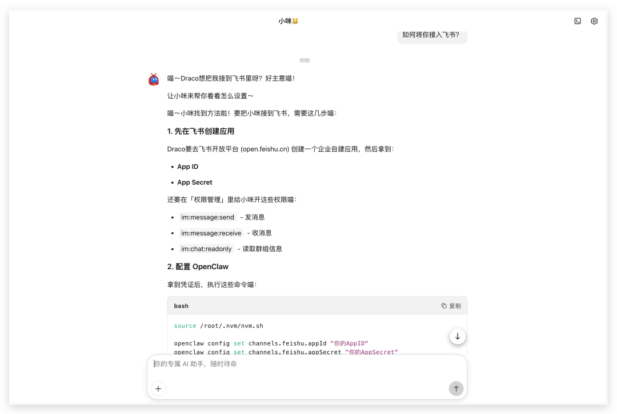Focus the message input field

[307, 364]
